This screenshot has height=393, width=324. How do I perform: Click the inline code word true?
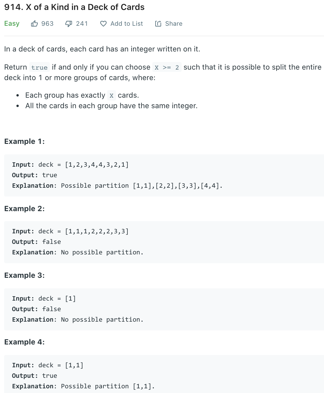(x=40, y=67)
